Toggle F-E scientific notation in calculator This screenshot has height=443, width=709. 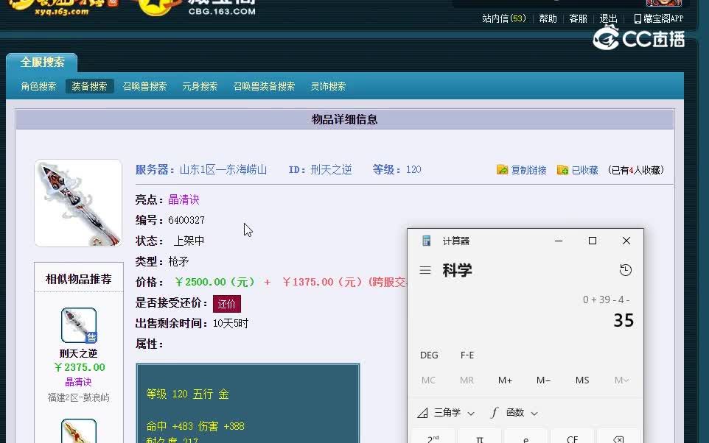click(467, 355)
